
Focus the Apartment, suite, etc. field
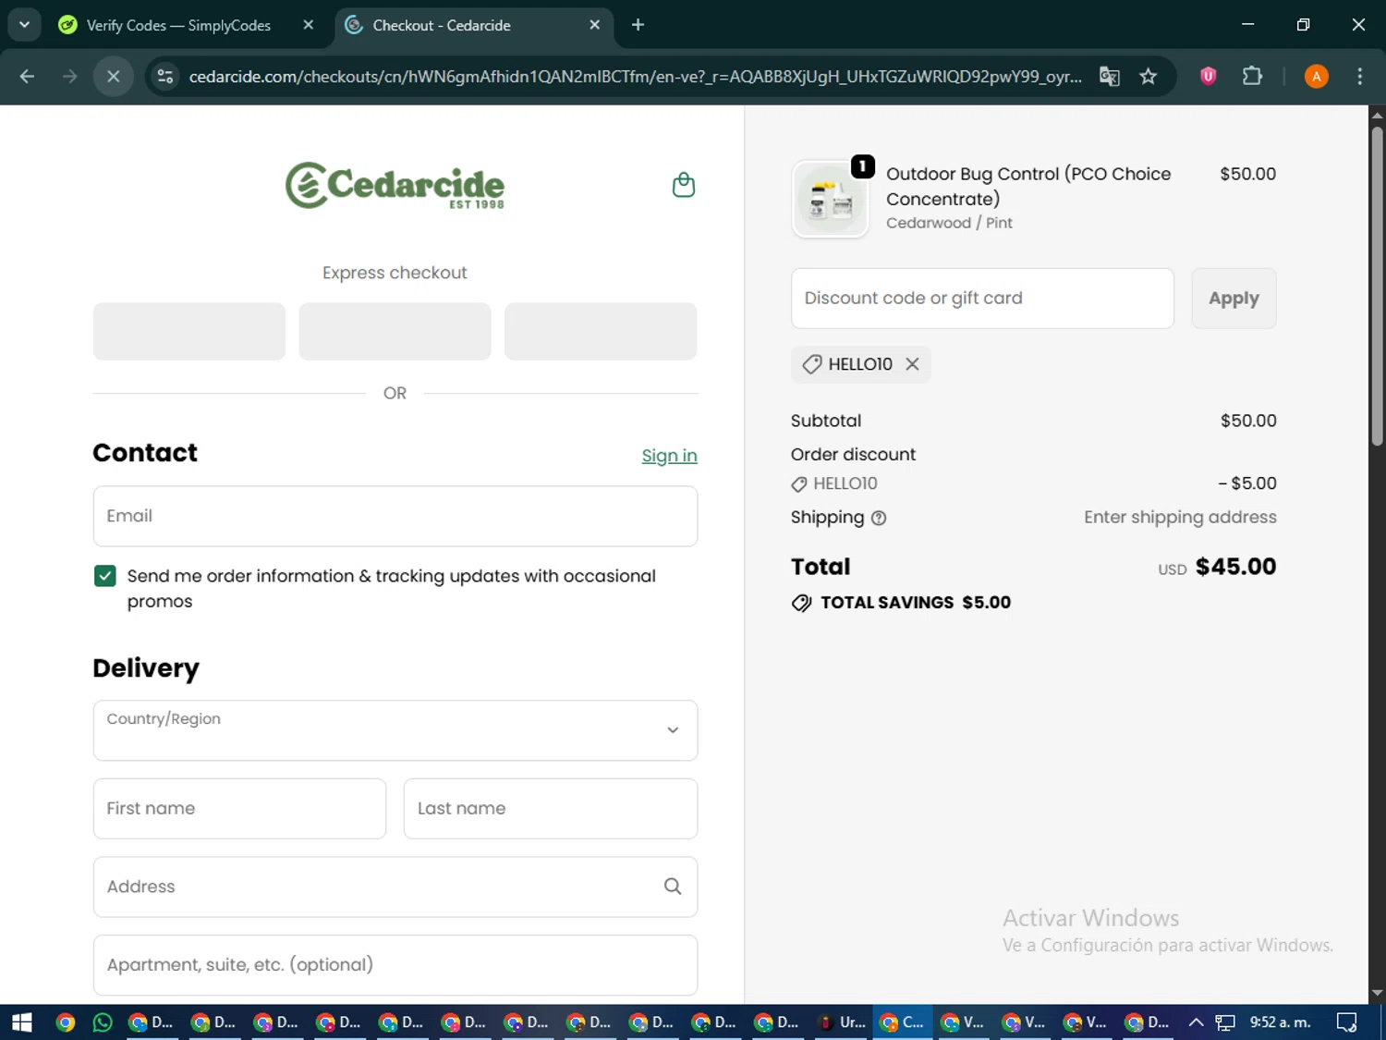395,965
